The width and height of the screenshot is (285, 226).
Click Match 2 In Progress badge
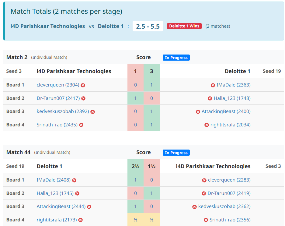click(x=176, y=58)
